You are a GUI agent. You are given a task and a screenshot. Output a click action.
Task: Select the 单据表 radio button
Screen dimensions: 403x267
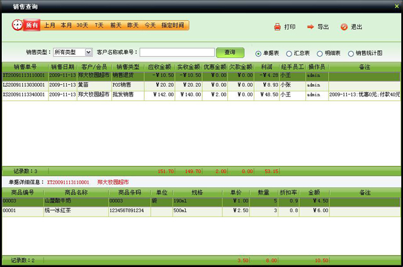(x=258, y=54)
